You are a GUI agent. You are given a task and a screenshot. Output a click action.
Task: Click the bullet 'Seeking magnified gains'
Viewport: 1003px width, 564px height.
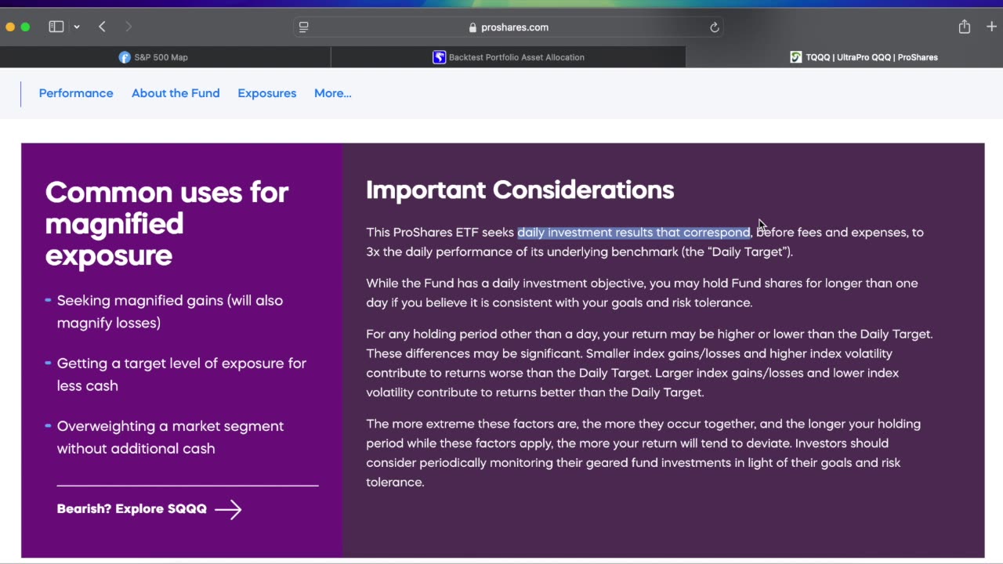click(170, 312)
